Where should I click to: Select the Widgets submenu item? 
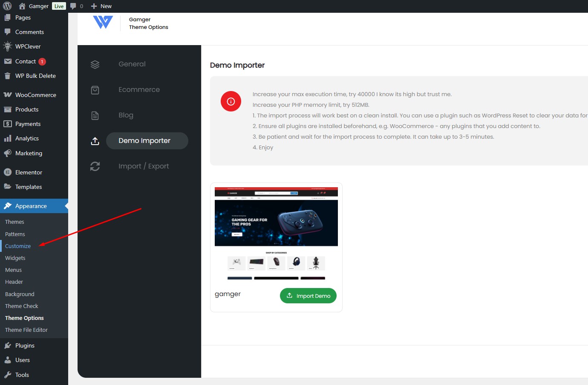(15, 258)
